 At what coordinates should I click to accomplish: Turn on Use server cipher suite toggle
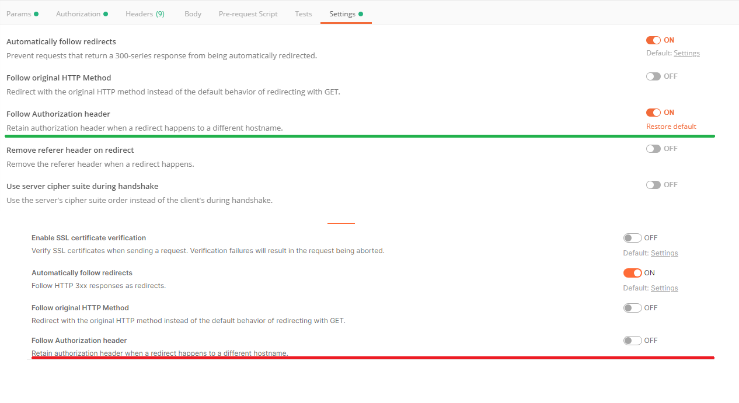click(653, 185)
